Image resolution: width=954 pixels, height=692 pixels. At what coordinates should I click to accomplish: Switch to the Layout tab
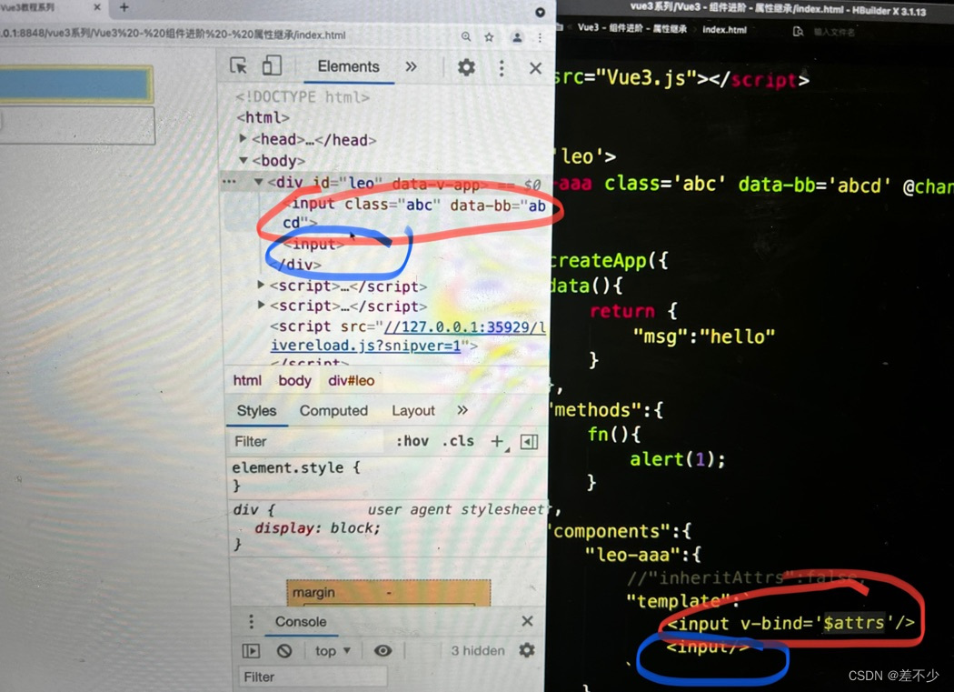tap(413, 411)
